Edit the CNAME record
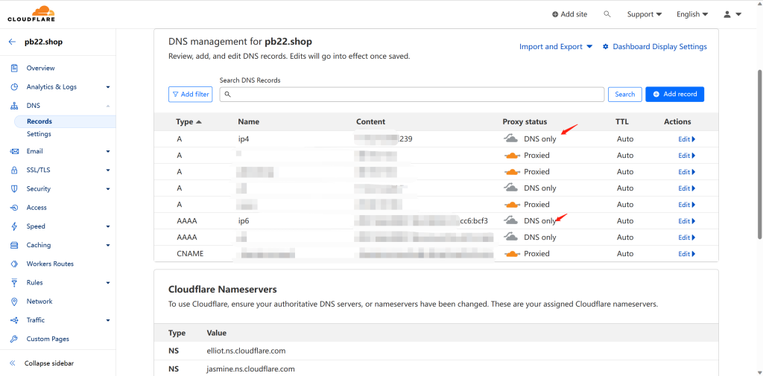This screenshot has height=376, width=763. (686, 254)
